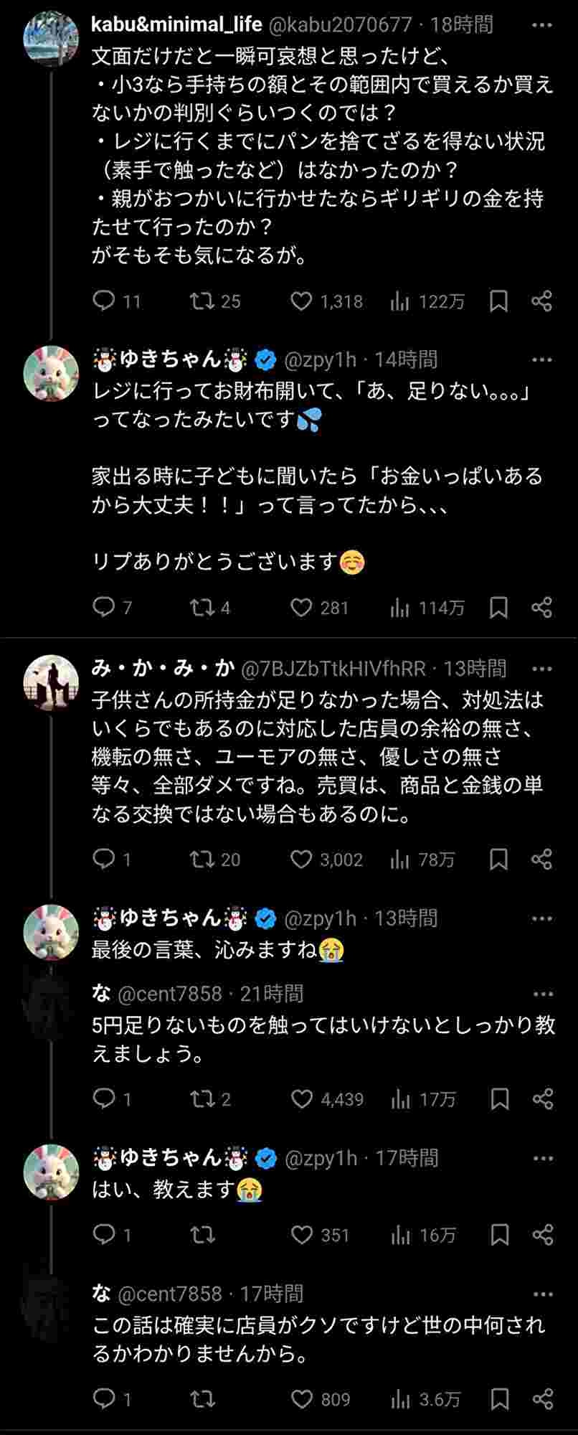Open more menu on み・か・み・か's tweet
Viewport: 578px width, 1435px height.
point(542,669)
